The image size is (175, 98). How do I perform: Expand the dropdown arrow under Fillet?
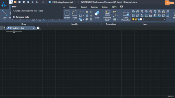(x=75, y=20)
